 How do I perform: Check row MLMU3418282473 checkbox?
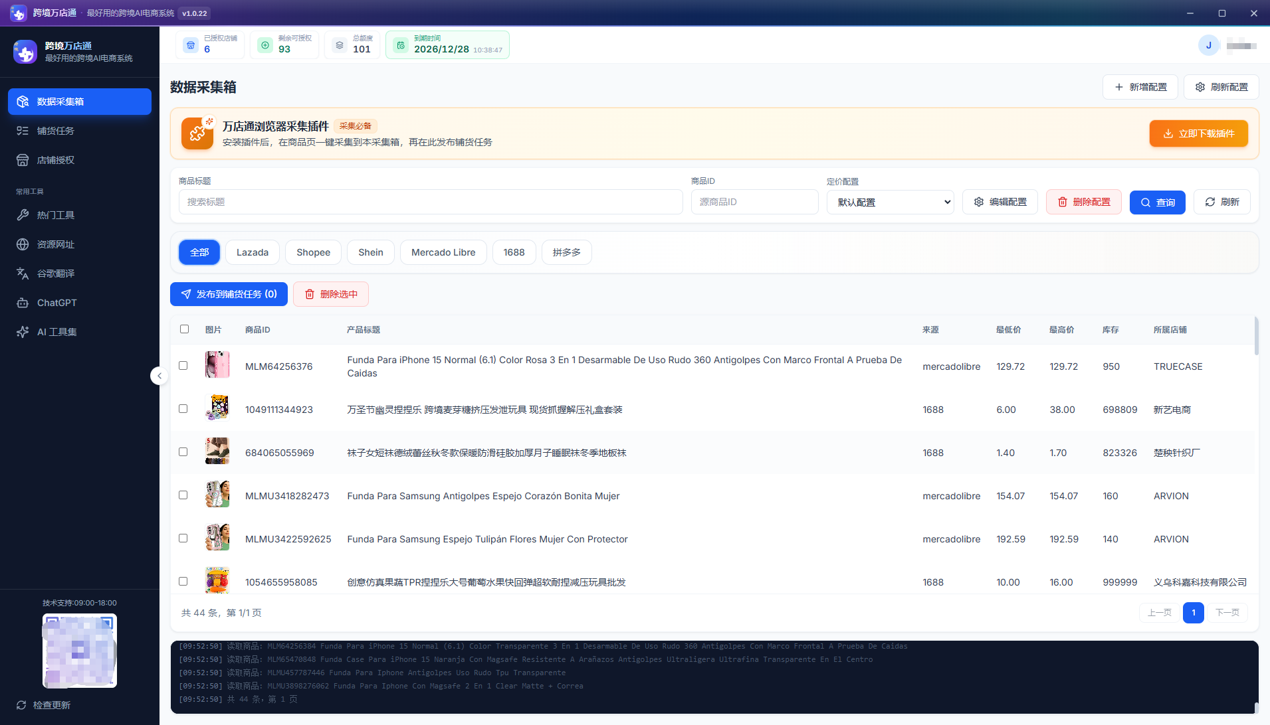[183, 495]
